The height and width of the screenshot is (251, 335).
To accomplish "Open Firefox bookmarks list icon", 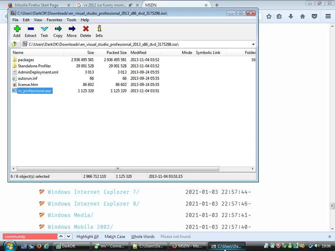I will pos(279,16).
